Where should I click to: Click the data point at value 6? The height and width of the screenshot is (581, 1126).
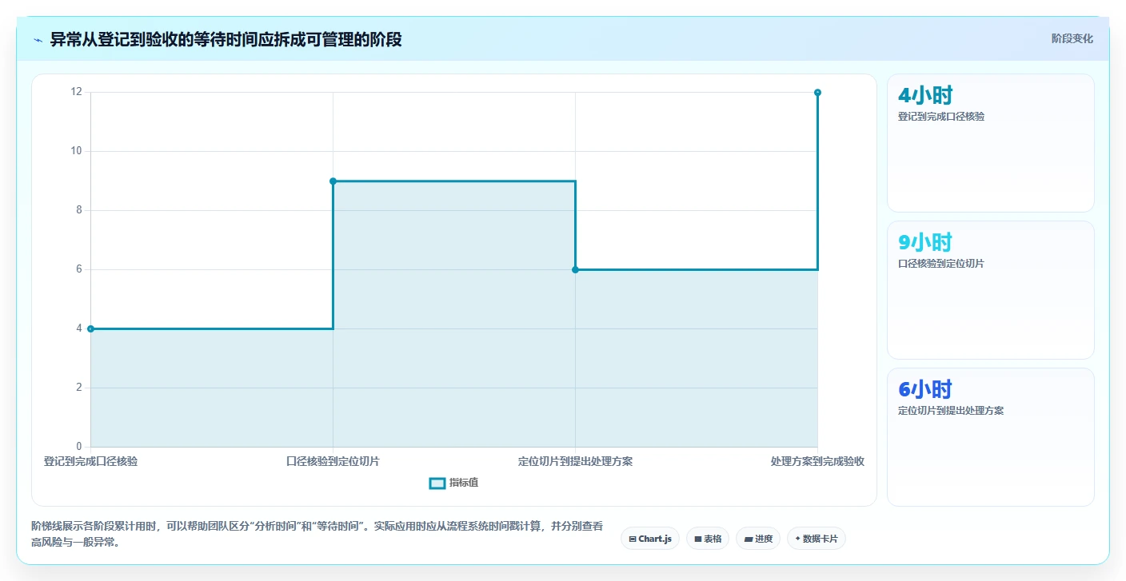575,269
